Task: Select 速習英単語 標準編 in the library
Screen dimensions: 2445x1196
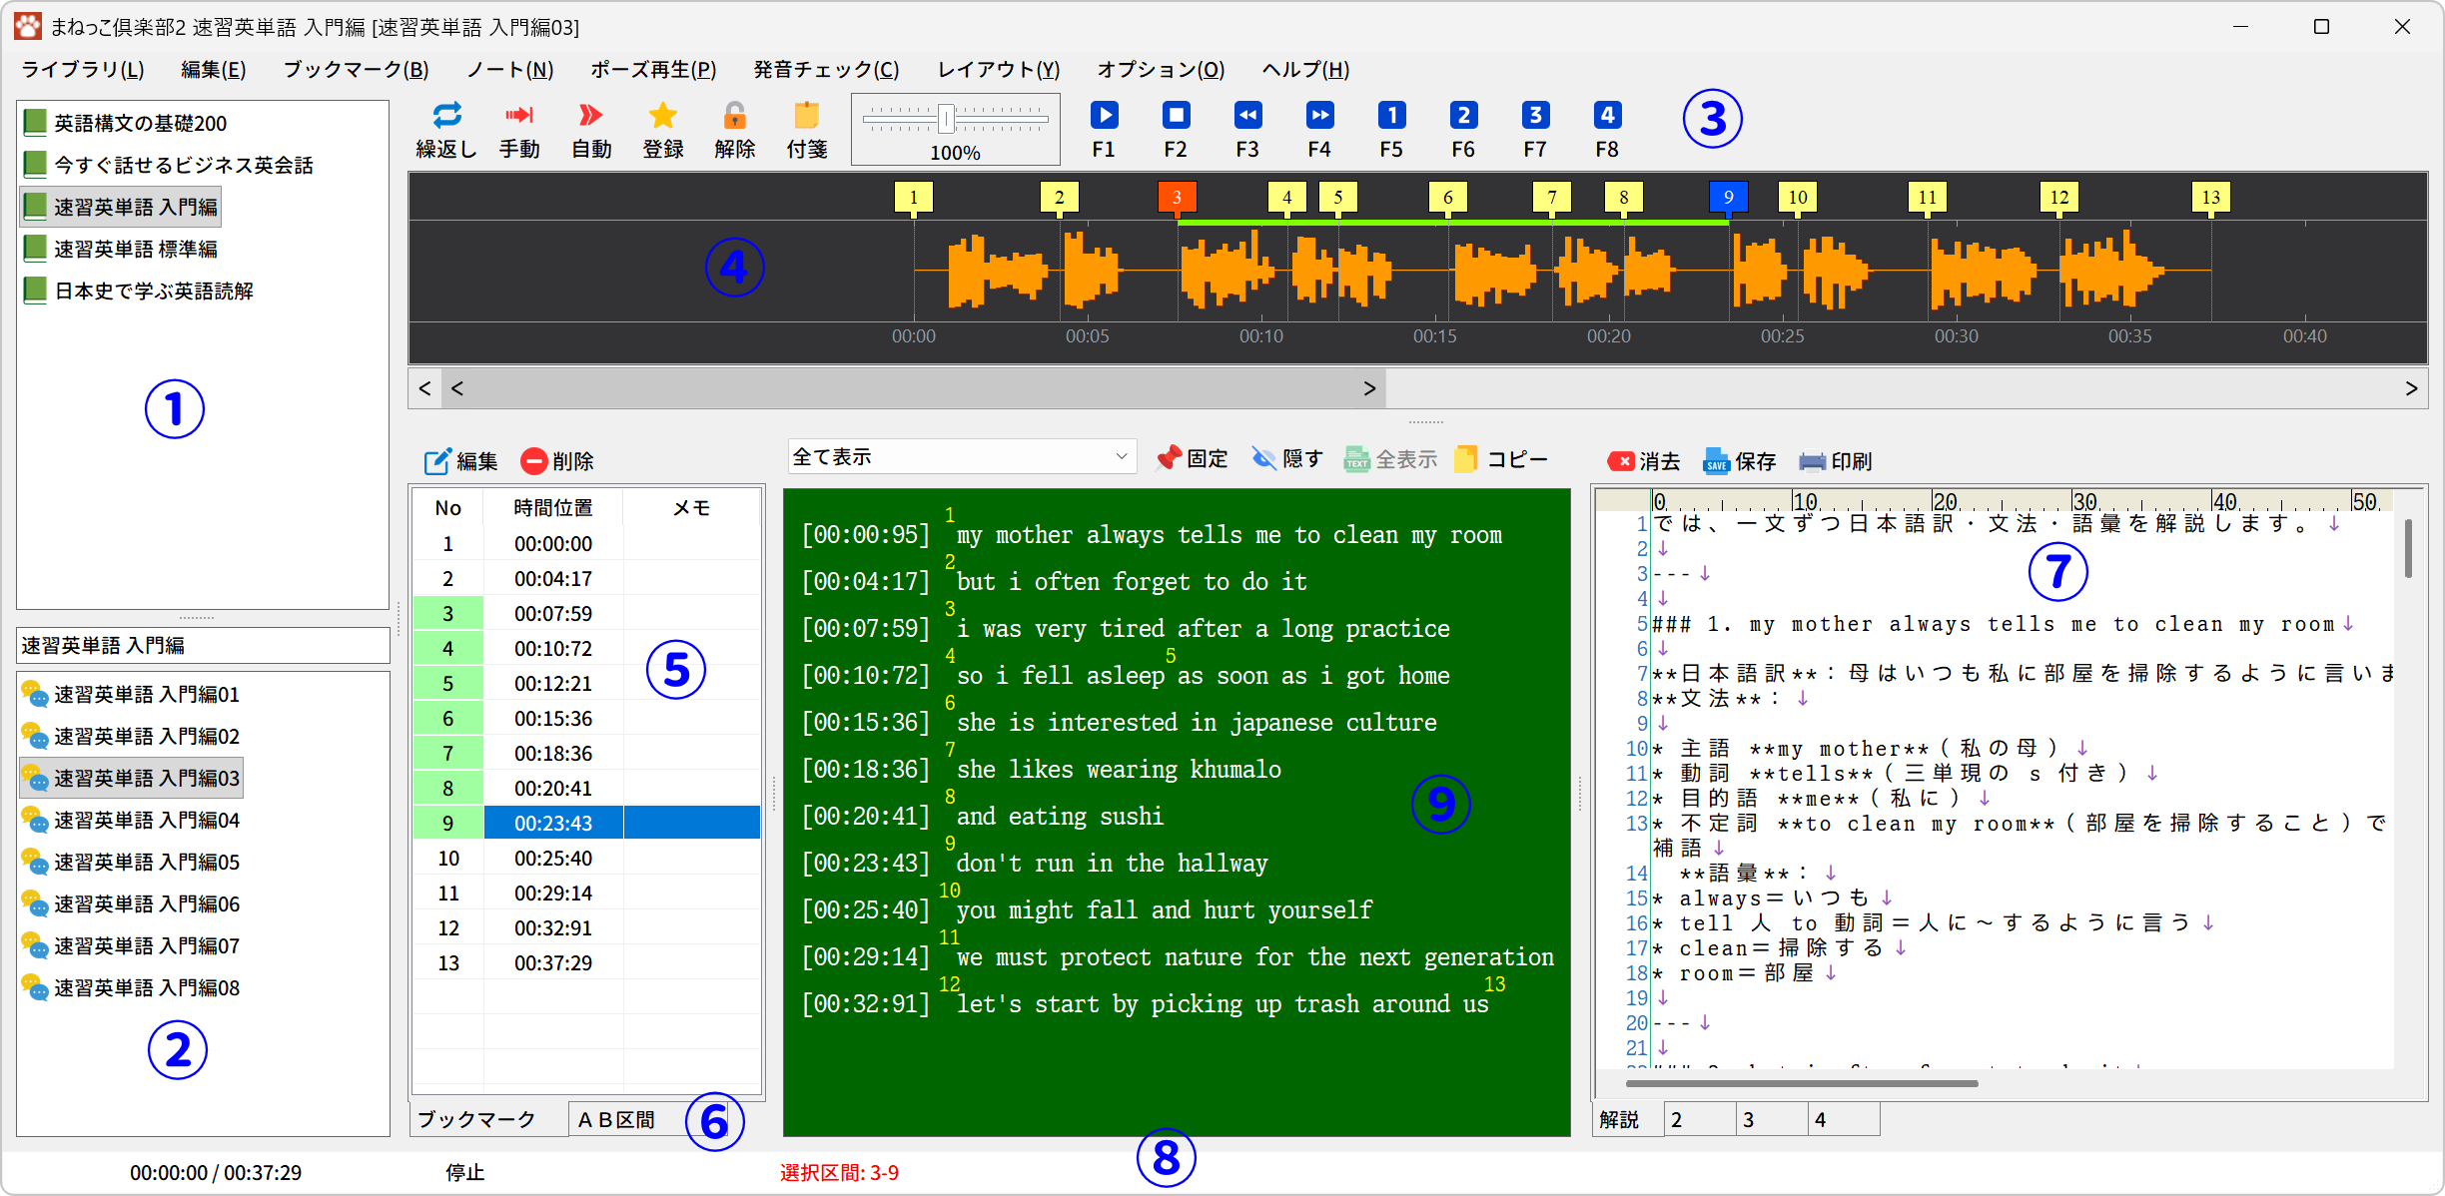Action: coord(120,249)
